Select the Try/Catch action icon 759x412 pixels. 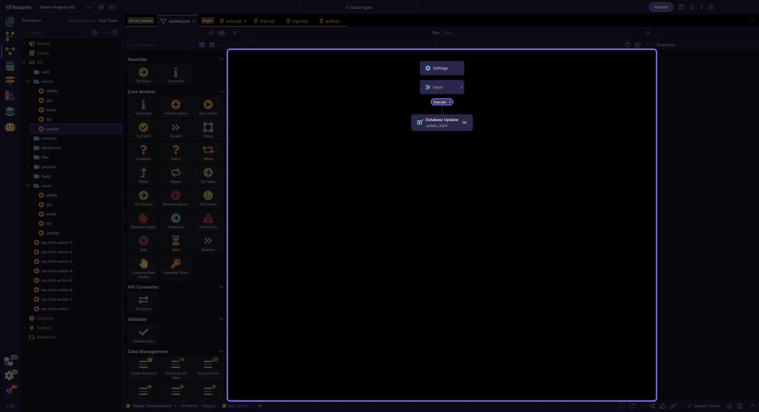click(x=143, y=128)
